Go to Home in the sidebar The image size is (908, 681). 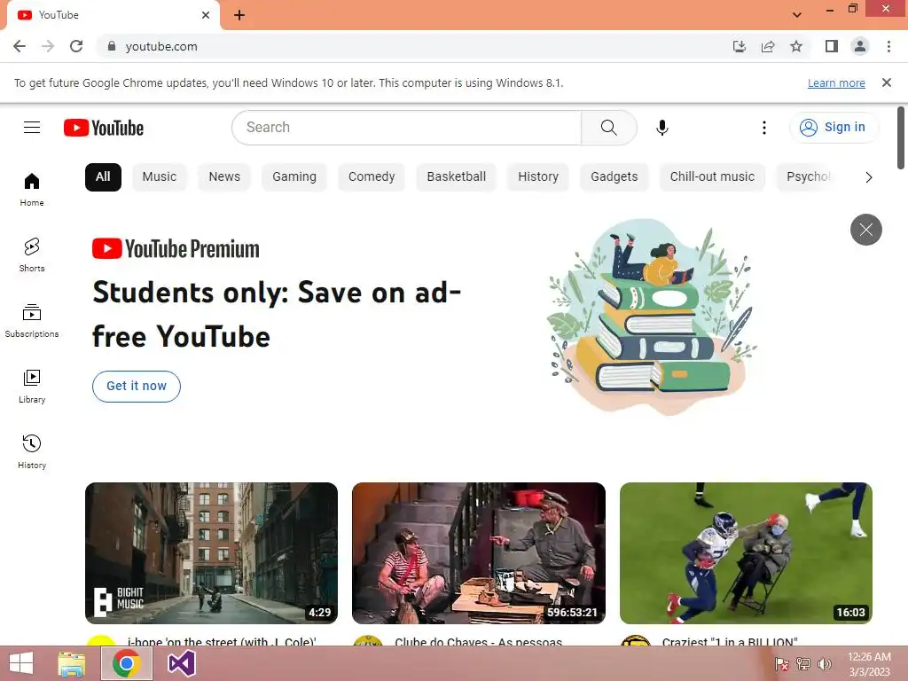[x=32, y=190]
